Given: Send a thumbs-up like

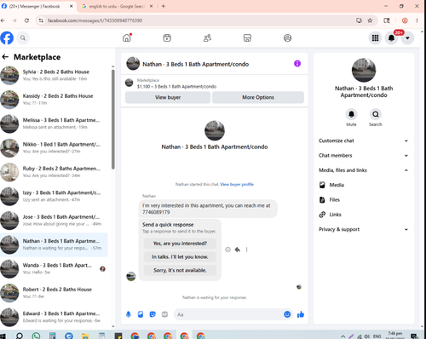Looking at the screenshot, I should pyautogui.click(x=301, y=314).
